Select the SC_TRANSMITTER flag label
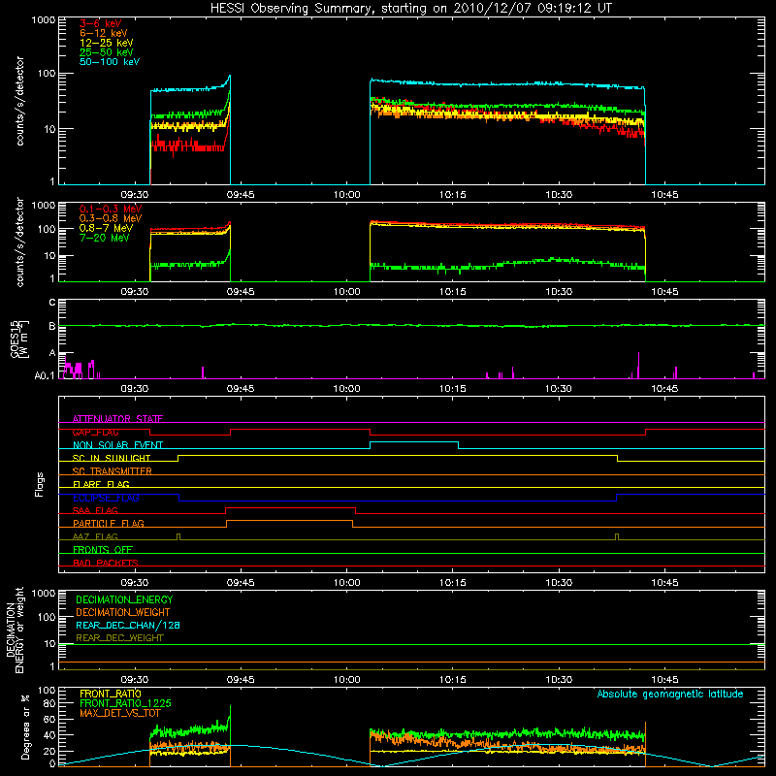 [113, 471]
